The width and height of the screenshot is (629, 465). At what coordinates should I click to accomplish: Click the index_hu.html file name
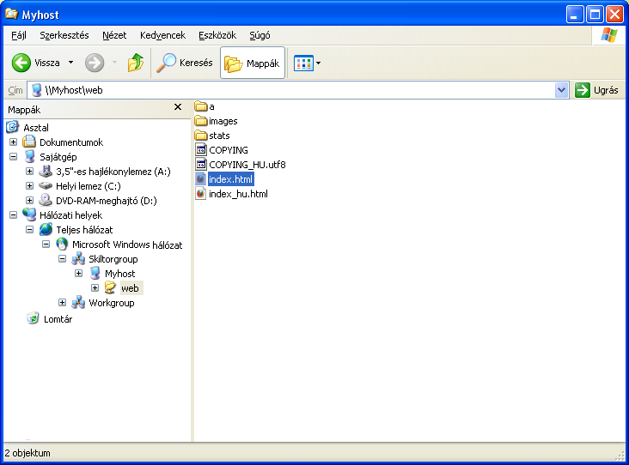tap(238, 194)
